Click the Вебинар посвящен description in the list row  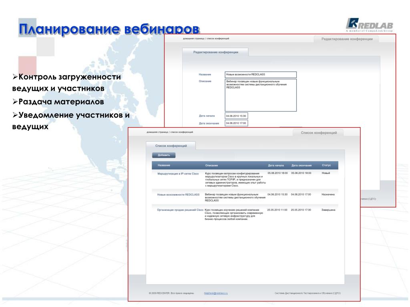tap(235, 197)
